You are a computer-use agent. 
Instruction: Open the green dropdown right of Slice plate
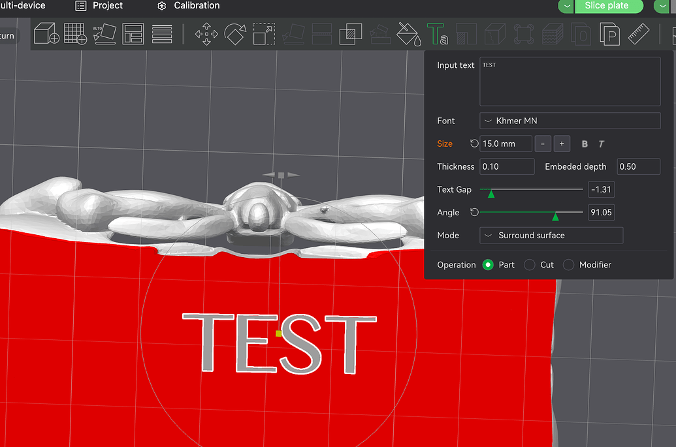coord(662,6)
